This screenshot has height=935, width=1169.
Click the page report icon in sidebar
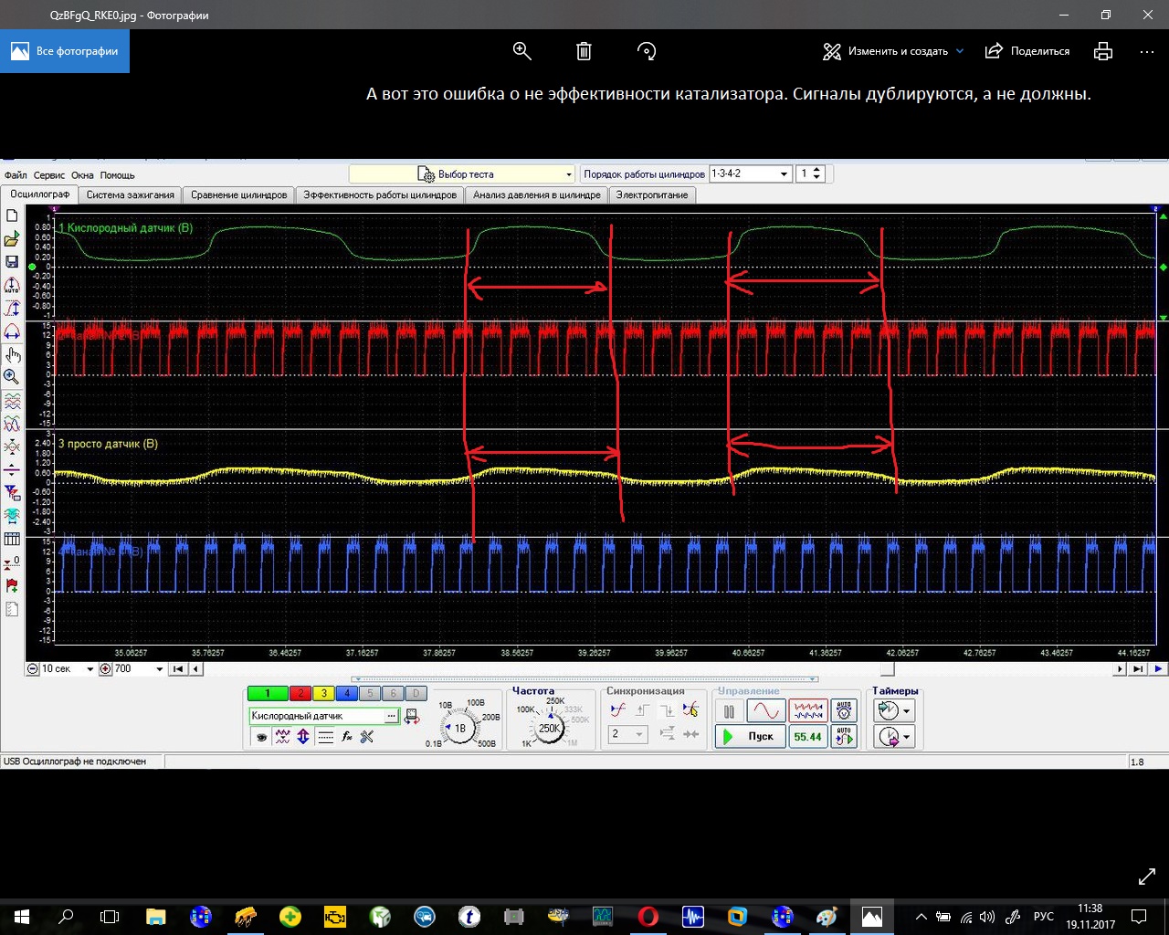(12, 609)
